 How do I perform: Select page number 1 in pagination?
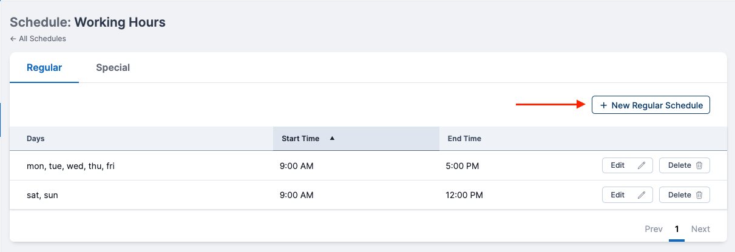pos(677,229)
